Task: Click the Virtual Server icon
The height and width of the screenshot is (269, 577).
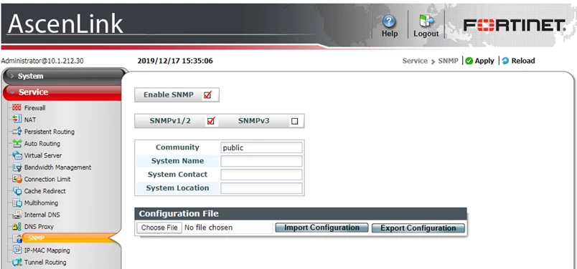Action: coord(17,155)
